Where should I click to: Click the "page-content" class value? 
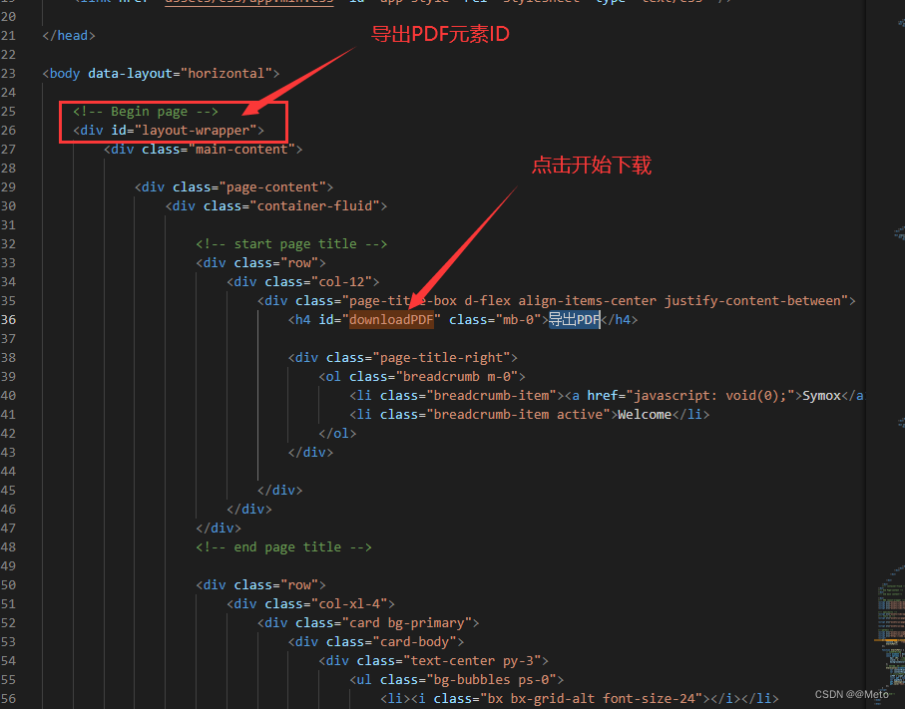272,187
